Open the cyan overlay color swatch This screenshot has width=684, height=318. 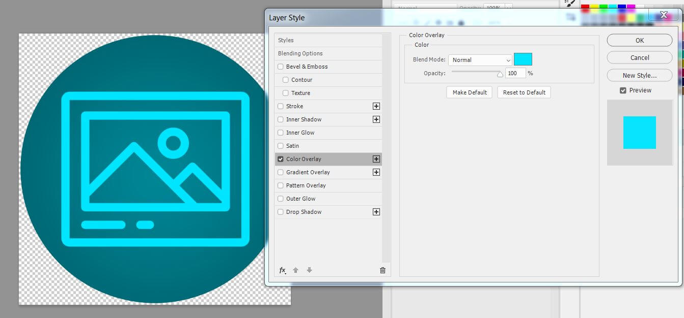coord(523,59)
